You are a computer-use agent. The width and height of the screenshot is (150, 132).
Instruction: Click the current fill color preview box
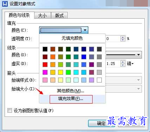pyautogui.click(x=61, y=30)
